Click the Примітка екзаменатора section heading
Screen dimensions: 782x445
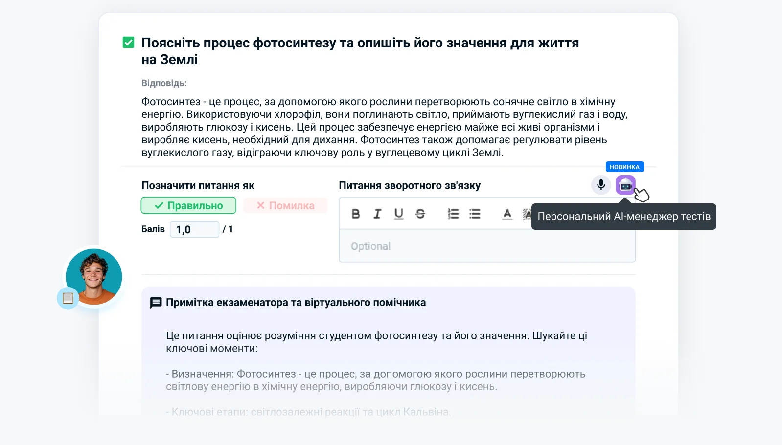click(296, 303)
